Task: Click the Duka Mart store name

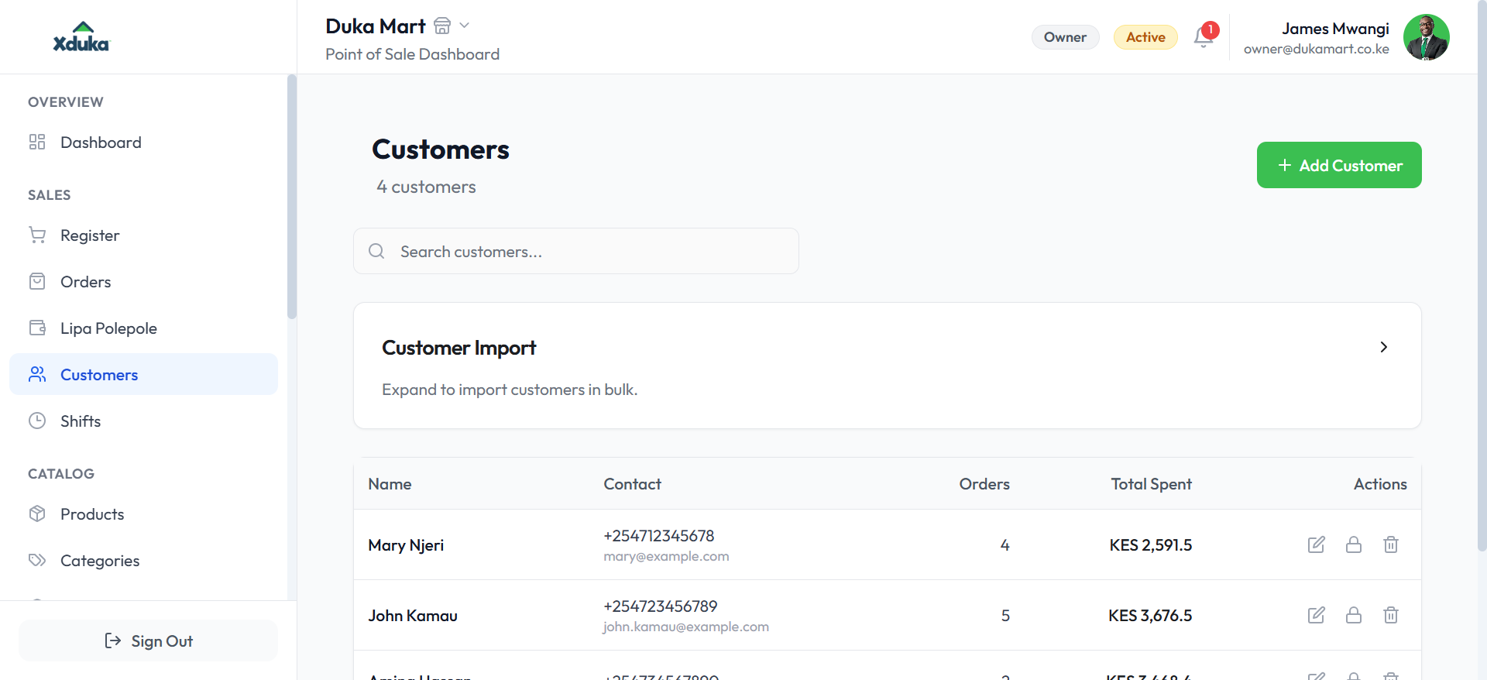Action: point(376,26)
